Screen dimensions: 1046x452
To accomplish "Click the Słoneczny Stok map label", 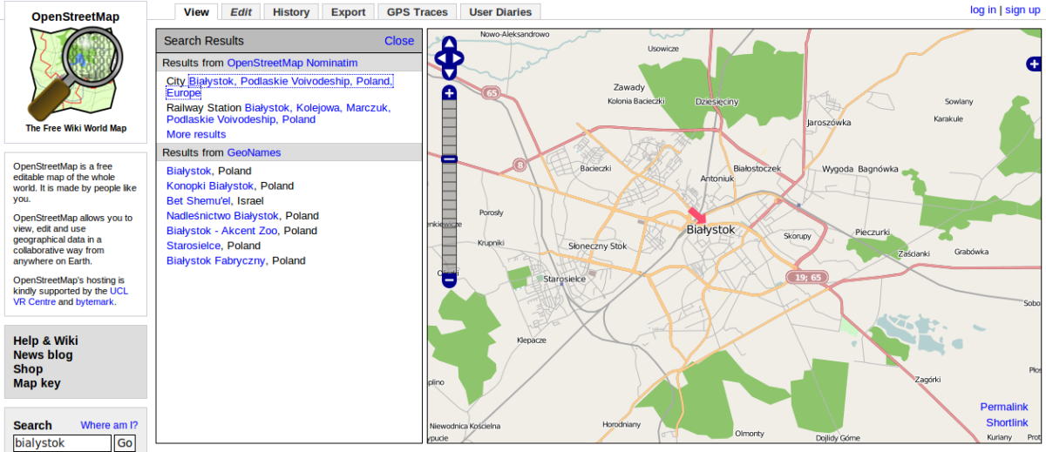I will click(x=598, y=246).
